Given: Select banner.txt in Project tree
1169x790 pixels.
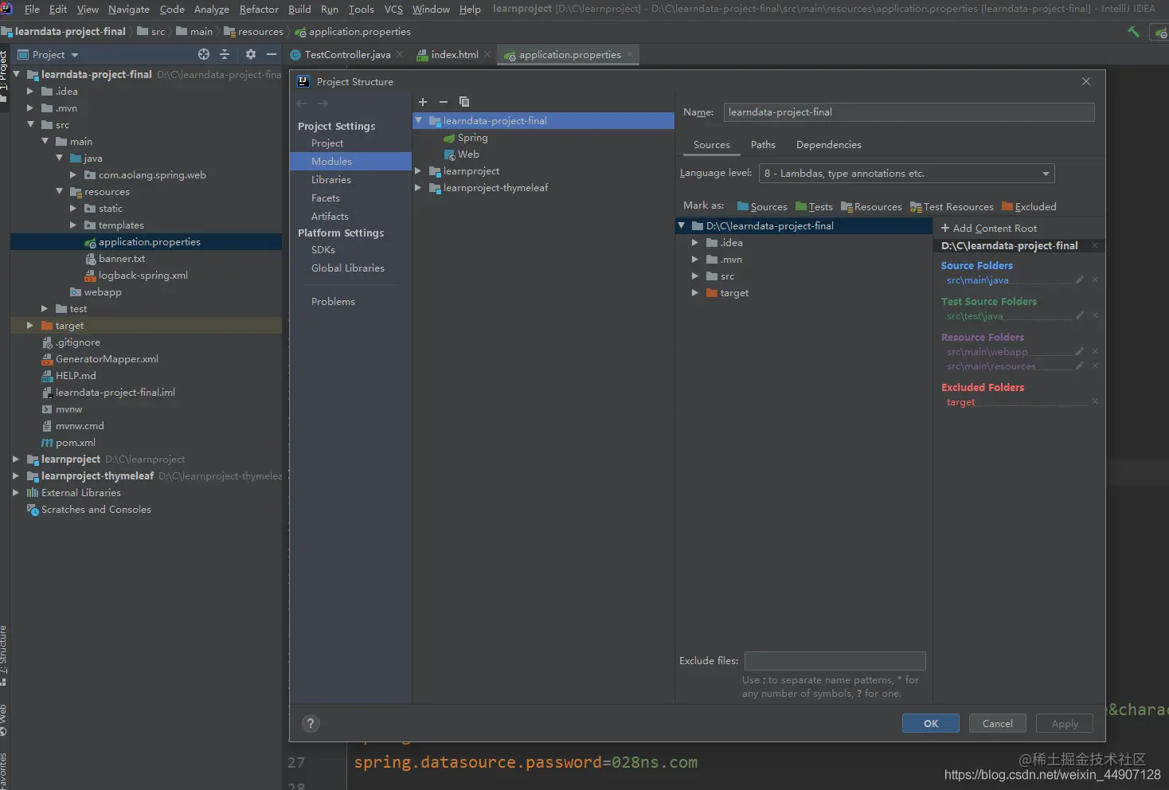Looking at the screenshot, I should pos(121,259).
